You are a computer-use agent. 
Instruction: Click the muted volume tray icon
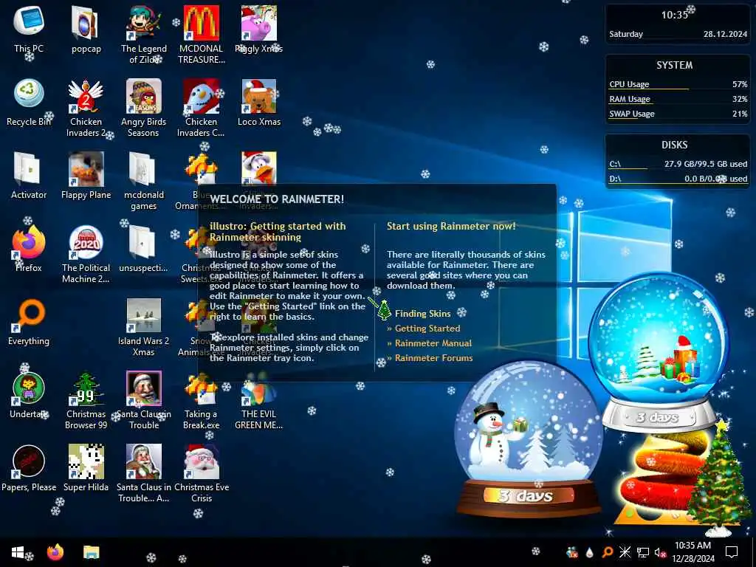click(x=660, y=552)
